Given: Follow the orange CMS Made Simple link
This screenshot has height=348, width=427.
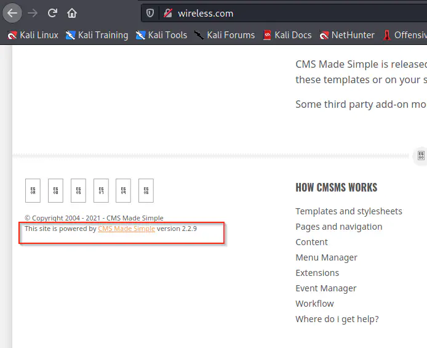Looking at the screenshot, I should [126, 229].
